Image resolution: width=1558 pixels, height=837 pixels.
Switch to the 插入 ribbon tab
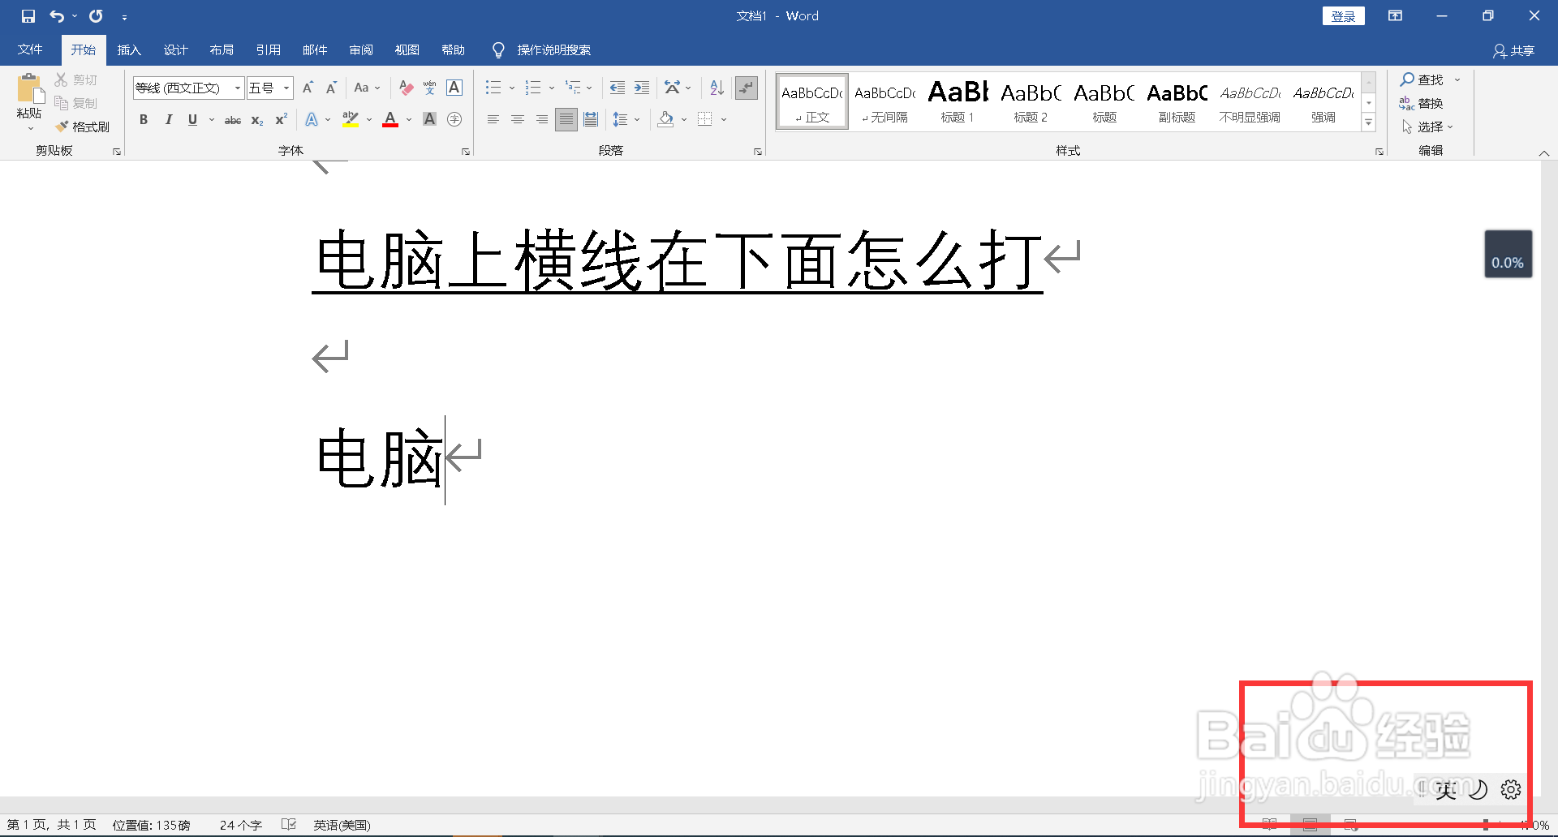click(x=129, y=49)
